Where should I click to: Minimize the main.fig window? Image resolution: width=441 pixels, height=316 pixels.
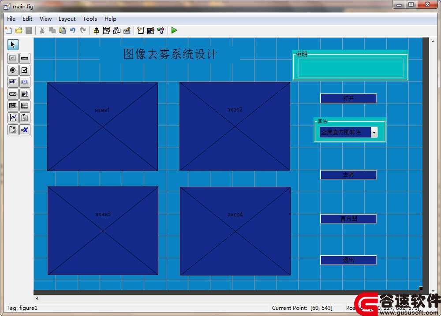click(399, 4)
